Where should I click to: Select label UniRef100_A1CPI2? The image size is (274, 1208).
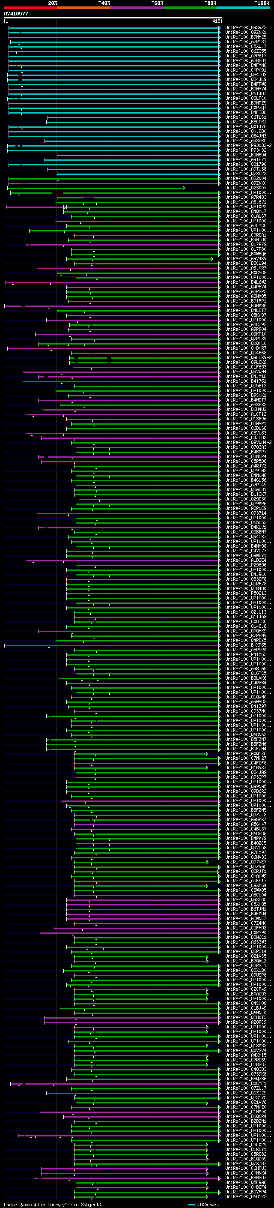[x=246, y=414]
